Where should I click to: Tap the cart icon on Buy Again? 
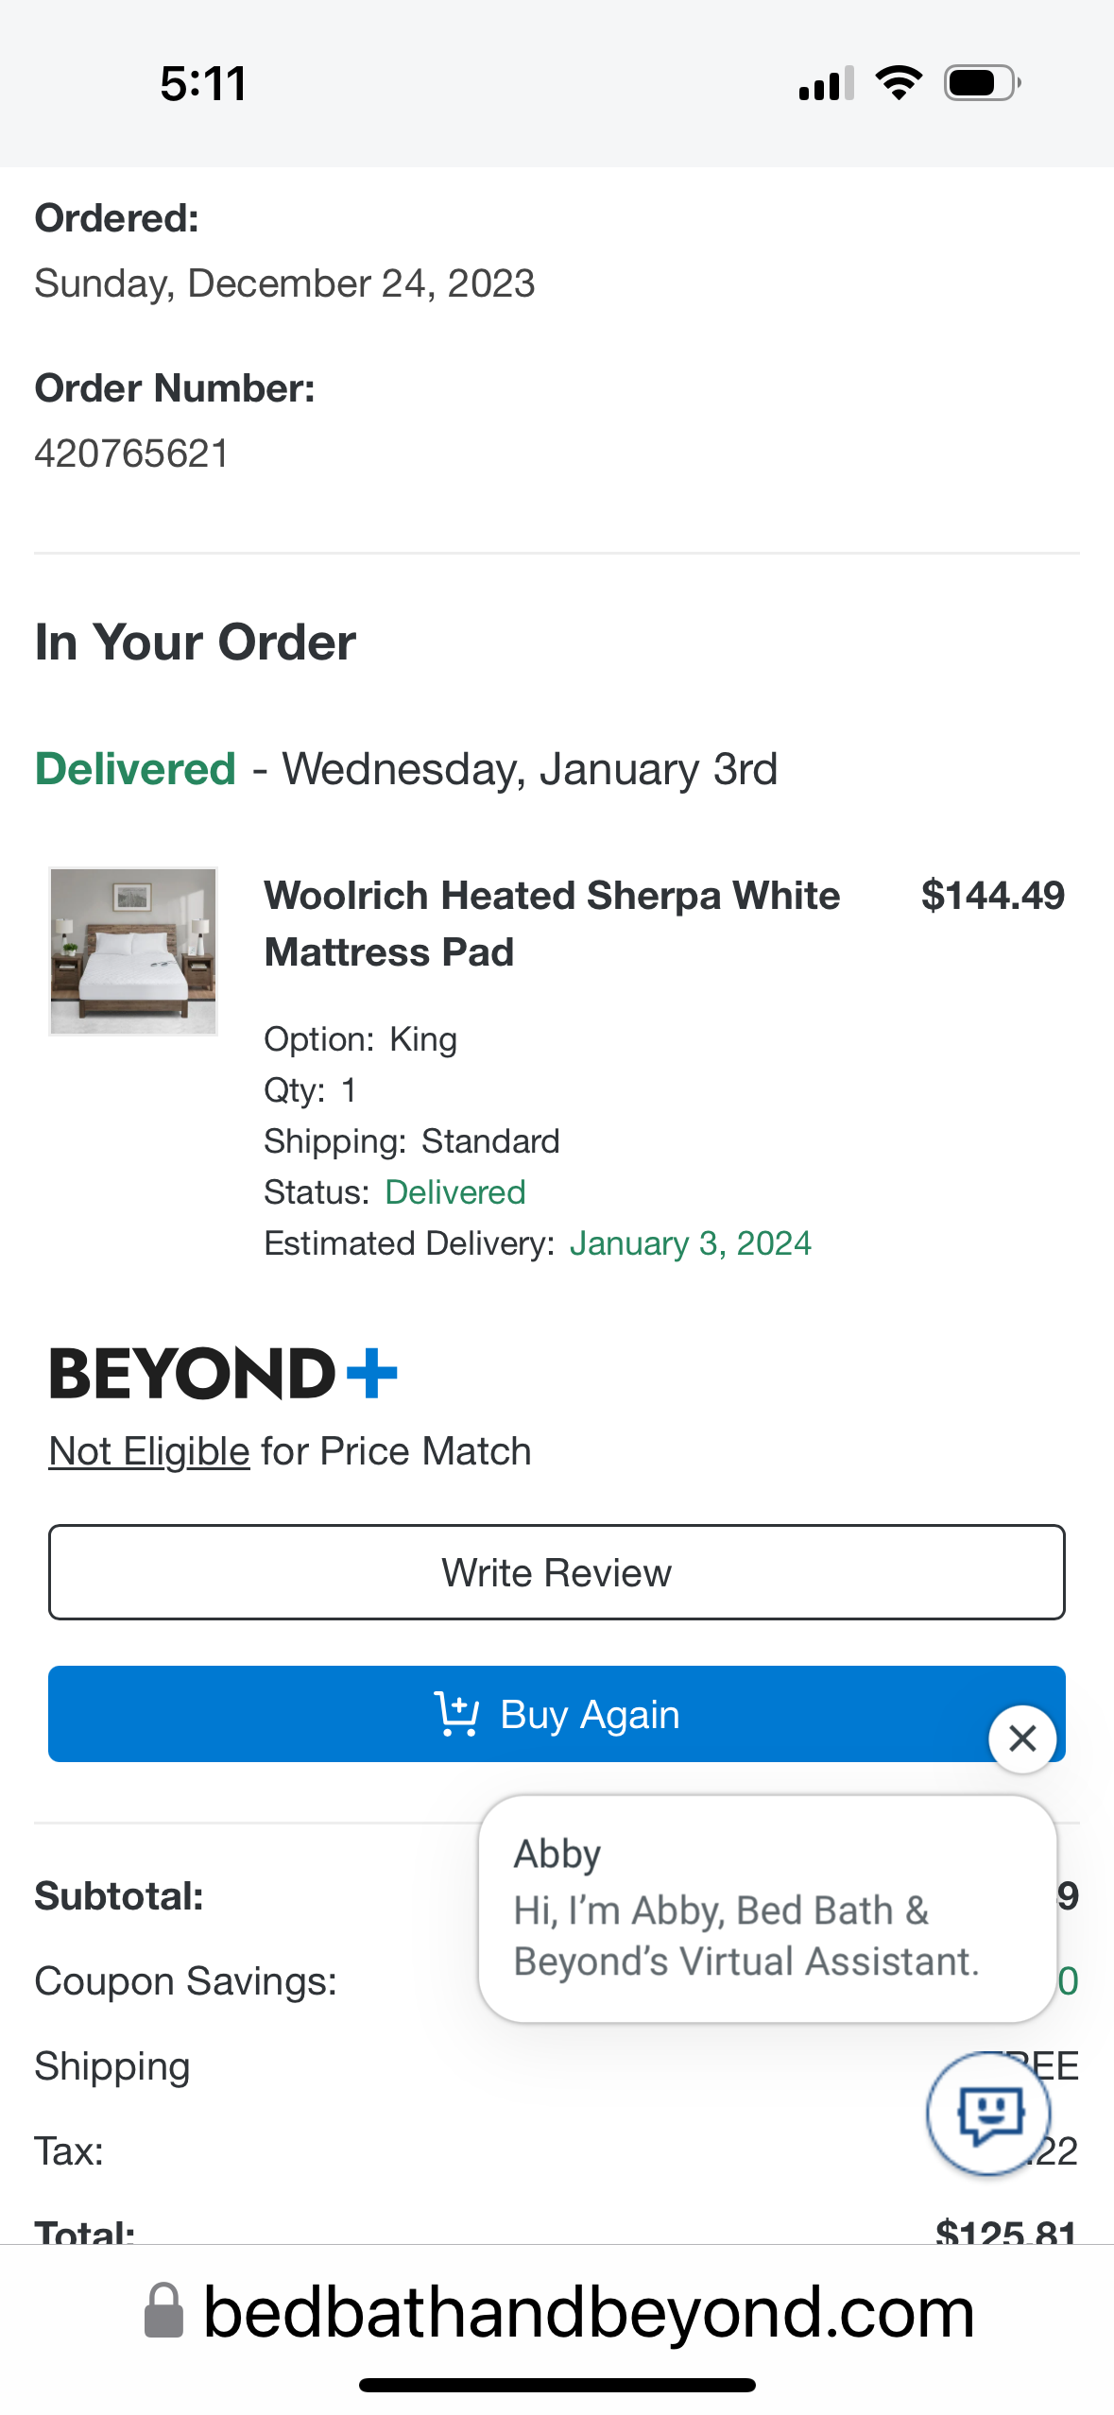tap(456, 1714)
